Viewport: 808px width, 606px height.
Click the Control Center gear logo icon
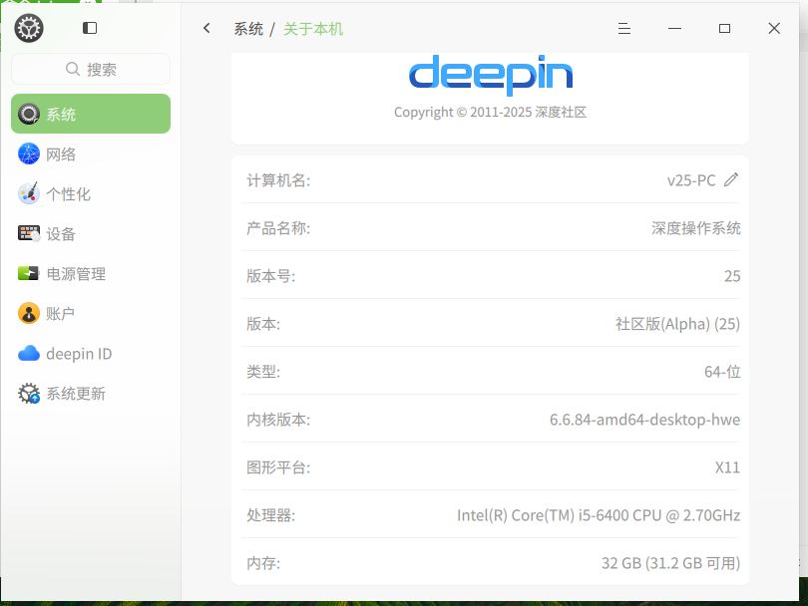click(x=29, y=28)
